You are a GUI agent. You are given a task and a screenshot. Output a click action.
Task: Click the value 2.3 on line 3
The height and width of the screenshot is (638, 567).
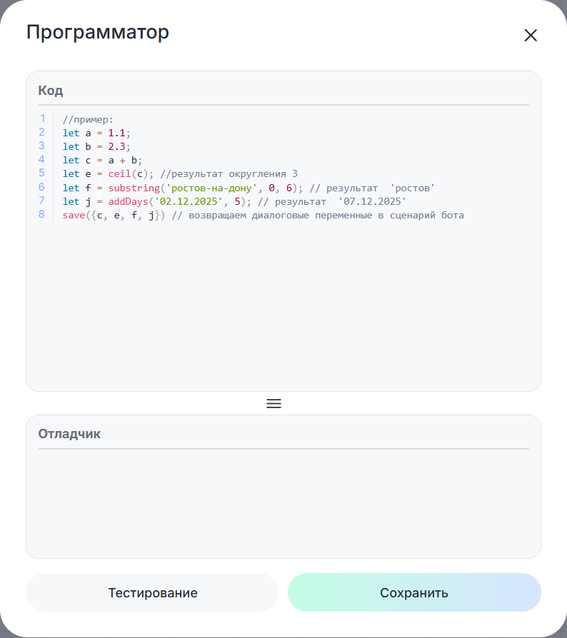tap(117, 146)
